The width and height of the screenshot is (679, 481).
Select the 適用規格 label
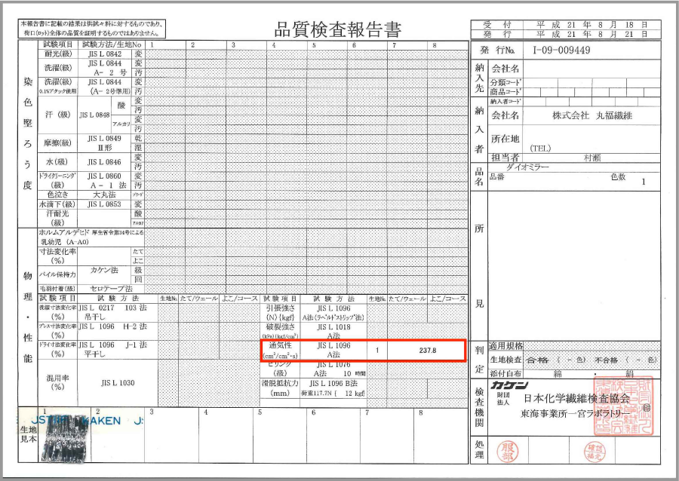tap(505, 346)
